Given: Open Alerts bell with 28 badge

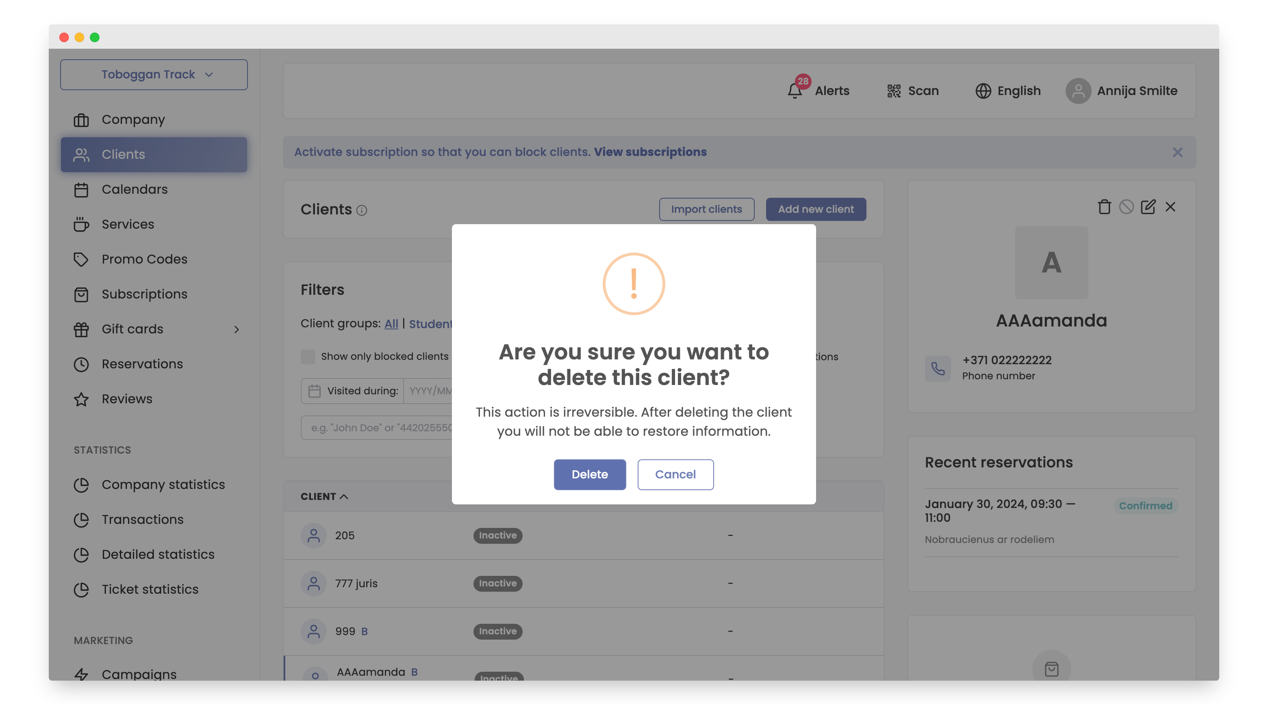Looking at the screenshot, I should tap(795, 91).
